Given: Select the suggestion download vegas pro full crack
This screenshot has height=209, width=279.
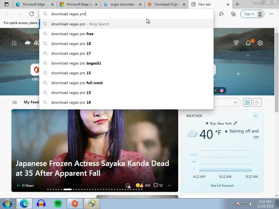Looking at the screenshot, I should coord(126,83).
